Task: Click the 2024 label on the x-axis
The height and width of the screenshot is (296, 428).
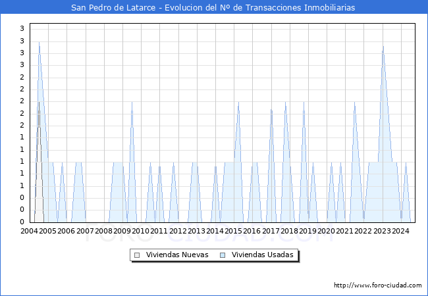Action: pyautogui.click(x=401, y=232)
